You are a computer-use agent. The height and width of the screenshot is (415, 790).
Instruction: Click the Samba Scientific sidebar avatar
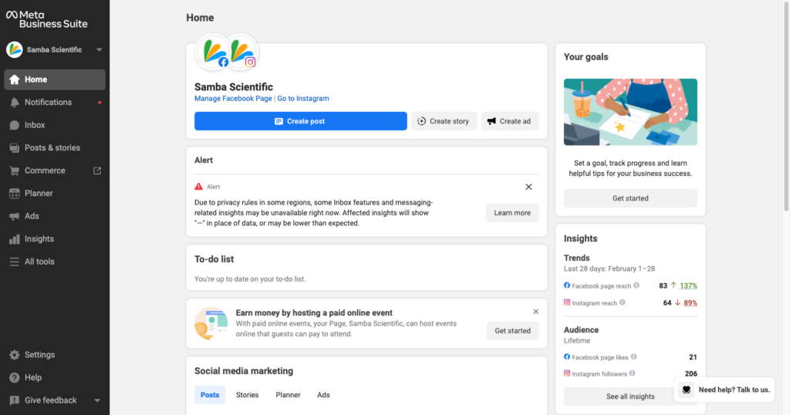[14, 49]
